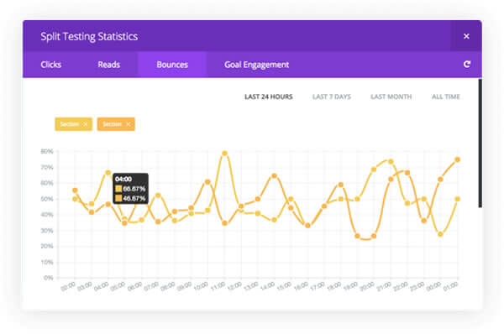Switch to the Clicks tab
504x334 pixels.
coord(50,65)
